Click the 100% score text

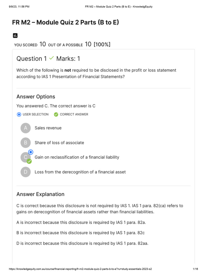point(102,44)
